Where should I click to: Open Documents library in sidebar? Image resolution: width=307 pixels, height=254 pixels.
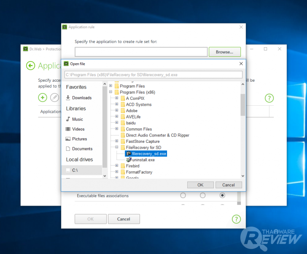point(82,149)
